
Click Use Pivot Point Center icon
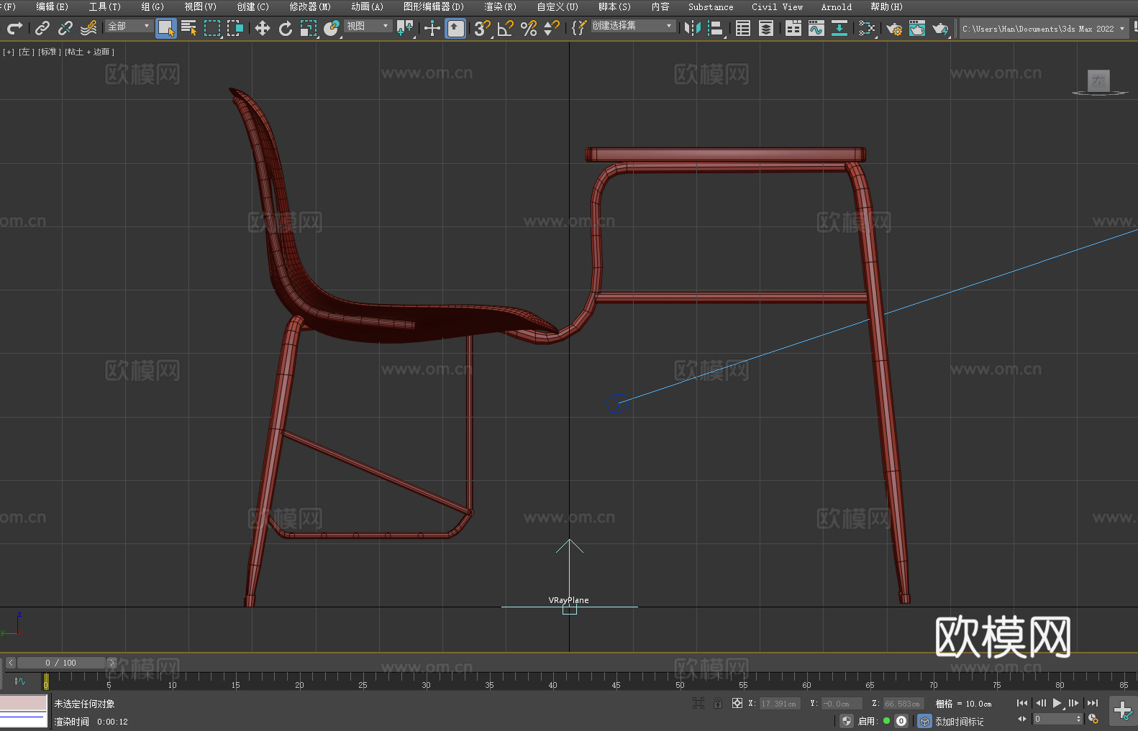pos(405,28)
